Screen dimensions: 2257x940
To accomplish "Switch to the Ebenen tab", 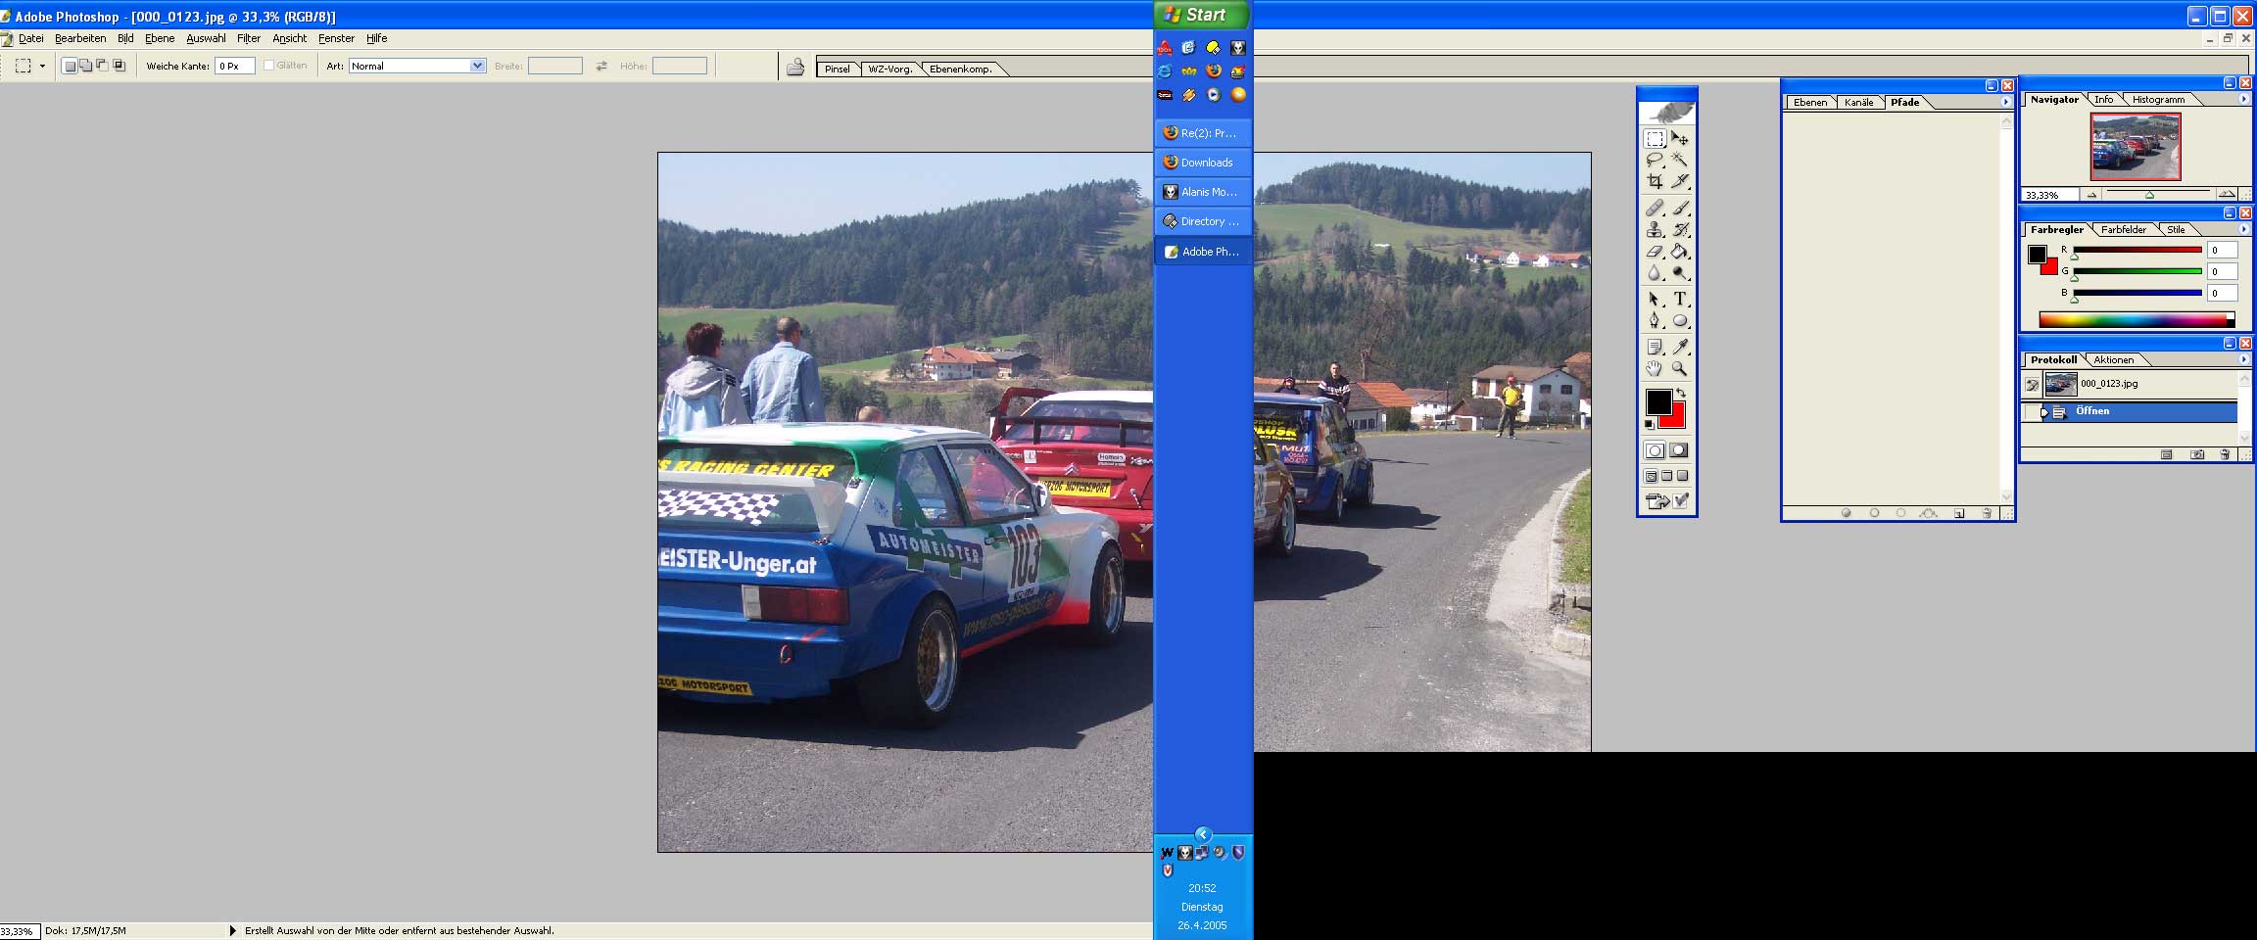I will pyautogui.click(x=1809, y=102).
